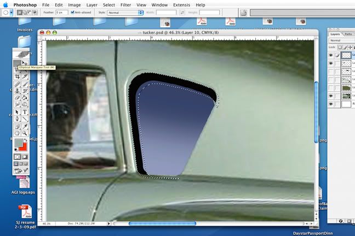
Task: Select the Eraser tool
Action: pyautogui.click(x=17, y=98)
